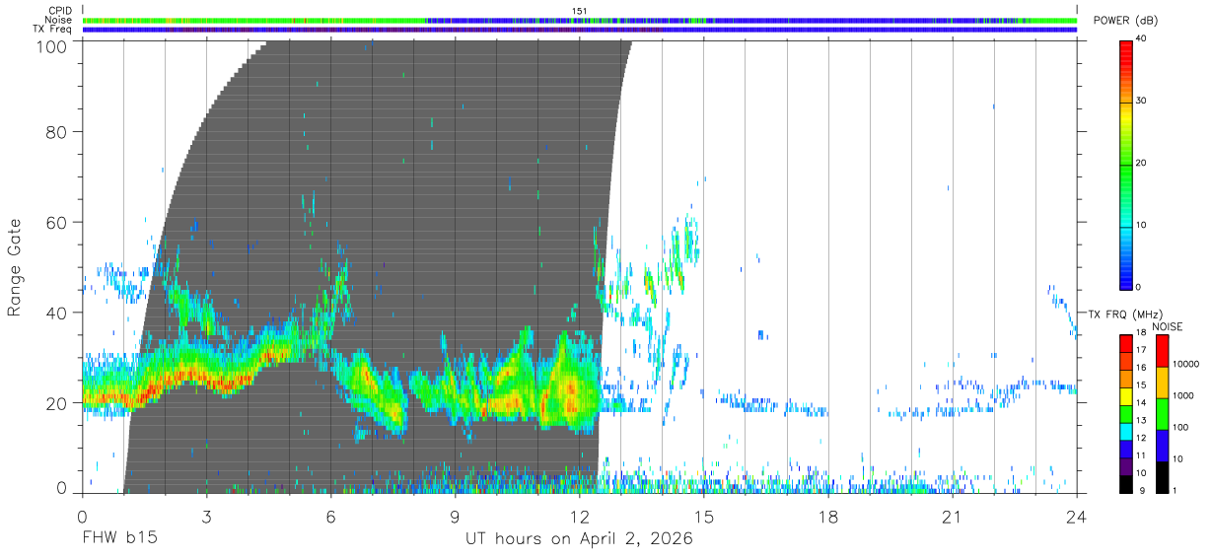Pick the blue swatch in NOISE legend
1211x559 pixels.
click(1162, 444)
